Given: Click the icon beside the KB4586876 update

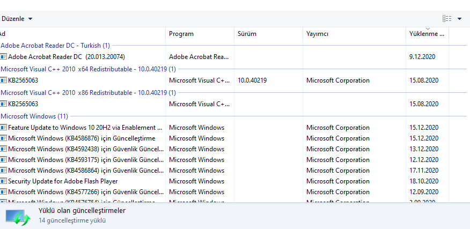Looking at the screenshot, I should point(3,138).
